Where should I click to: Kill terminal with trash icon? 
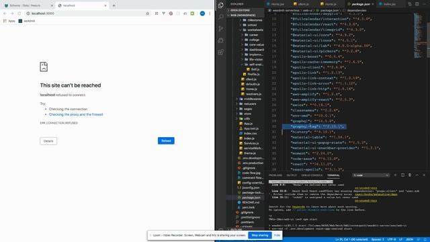click(410, 175)
